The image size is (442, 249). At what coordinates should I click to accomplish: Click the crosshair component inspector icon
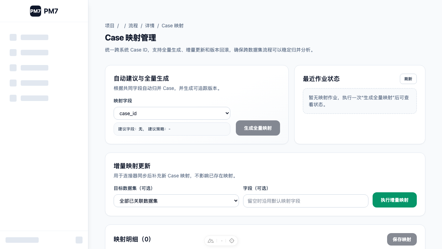click(232, 241)
